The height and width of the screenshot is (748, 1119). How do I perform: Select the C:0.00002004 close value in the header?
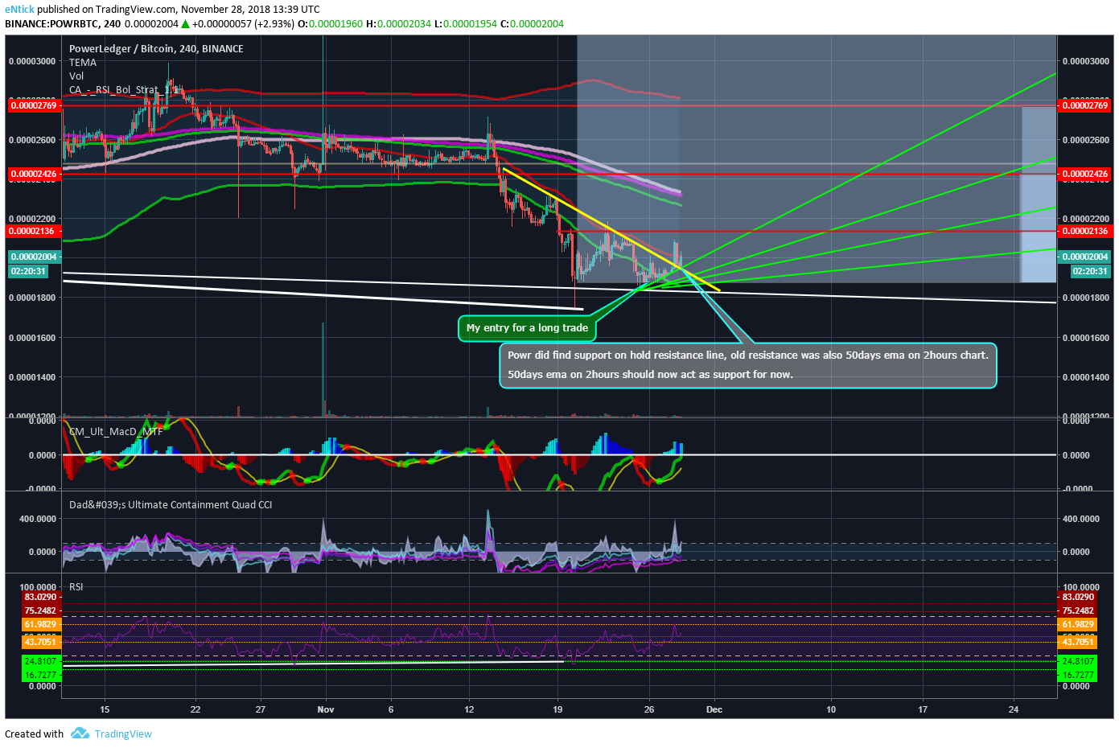click(532, 24)
